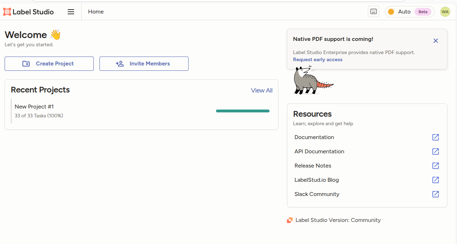Viewport: 457px width, 244px height.
Task: Click external link icon next to API Documentation
Action: click(x=436, y=152)
